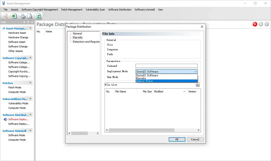The image size is (271, 161).
Task: Click the Command input field
Action: (x=167, y=66)
